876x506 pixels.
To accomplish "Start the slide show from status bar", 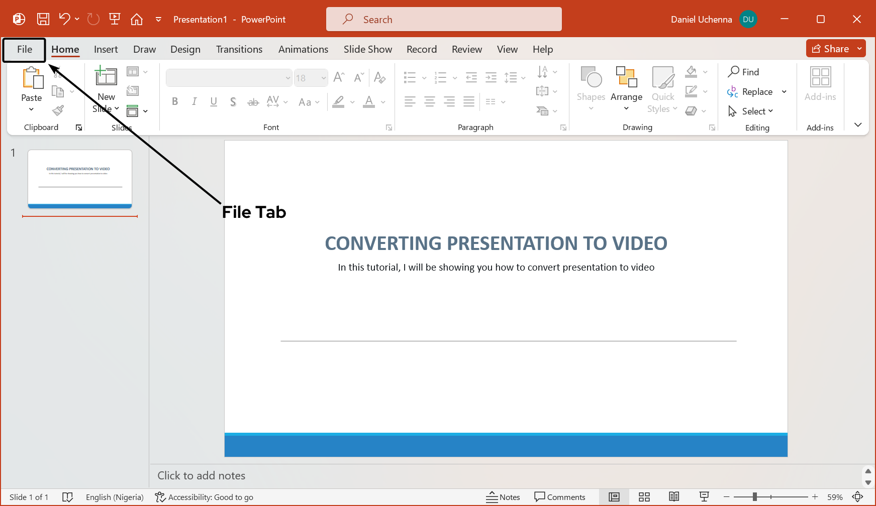I will (x=704, y=496).
